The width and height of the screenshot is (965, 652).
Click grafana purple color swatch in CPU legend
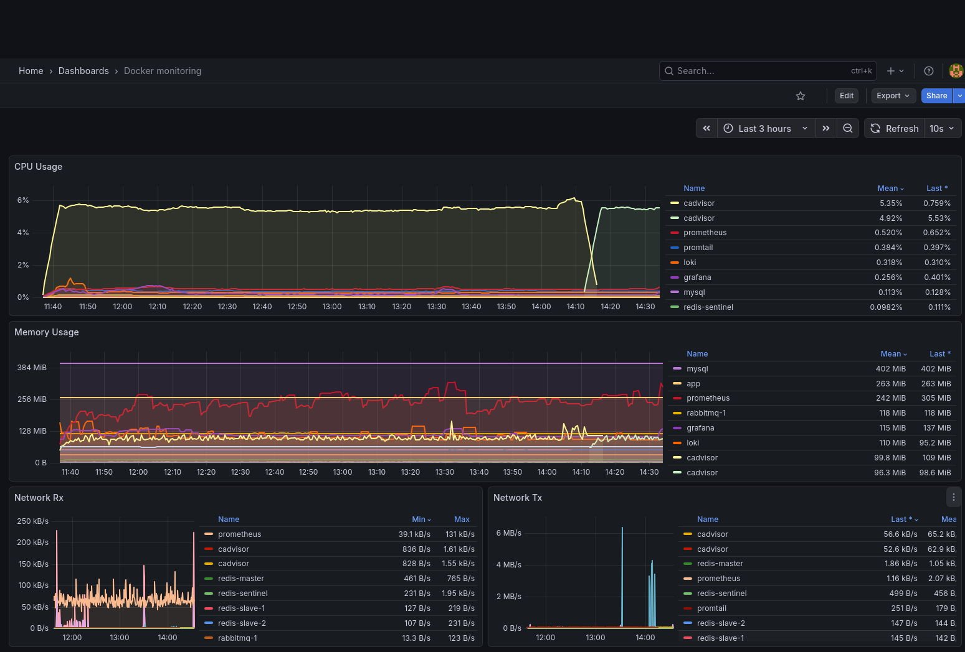click(x=675, y=277)
